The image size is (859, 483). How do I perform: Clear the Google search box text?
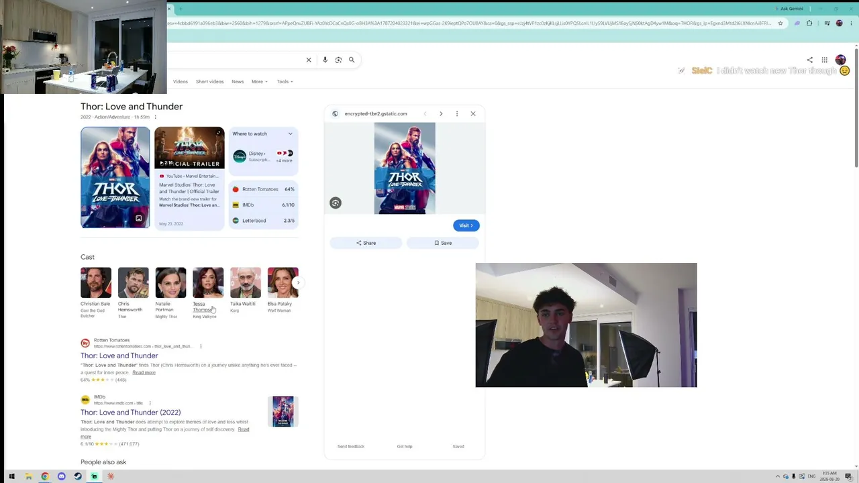[x=309, y=60]
